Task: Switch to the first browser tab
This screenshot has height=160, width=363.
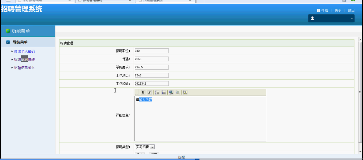Action: tap(45, 1)
